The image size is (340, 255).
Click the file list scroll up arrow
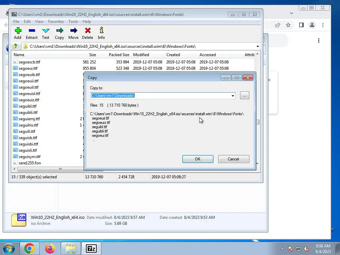point(257,54)
